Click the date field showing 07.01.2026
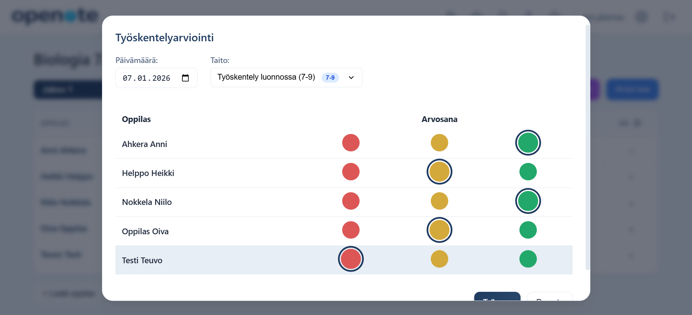692x315 pixels. click(x=147, y=78)
